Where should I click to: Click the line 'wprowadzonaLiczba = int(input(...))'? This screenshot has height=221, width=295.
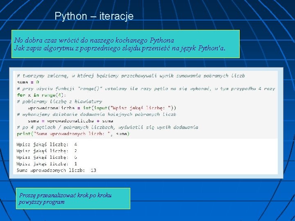[x=102, y=108]
